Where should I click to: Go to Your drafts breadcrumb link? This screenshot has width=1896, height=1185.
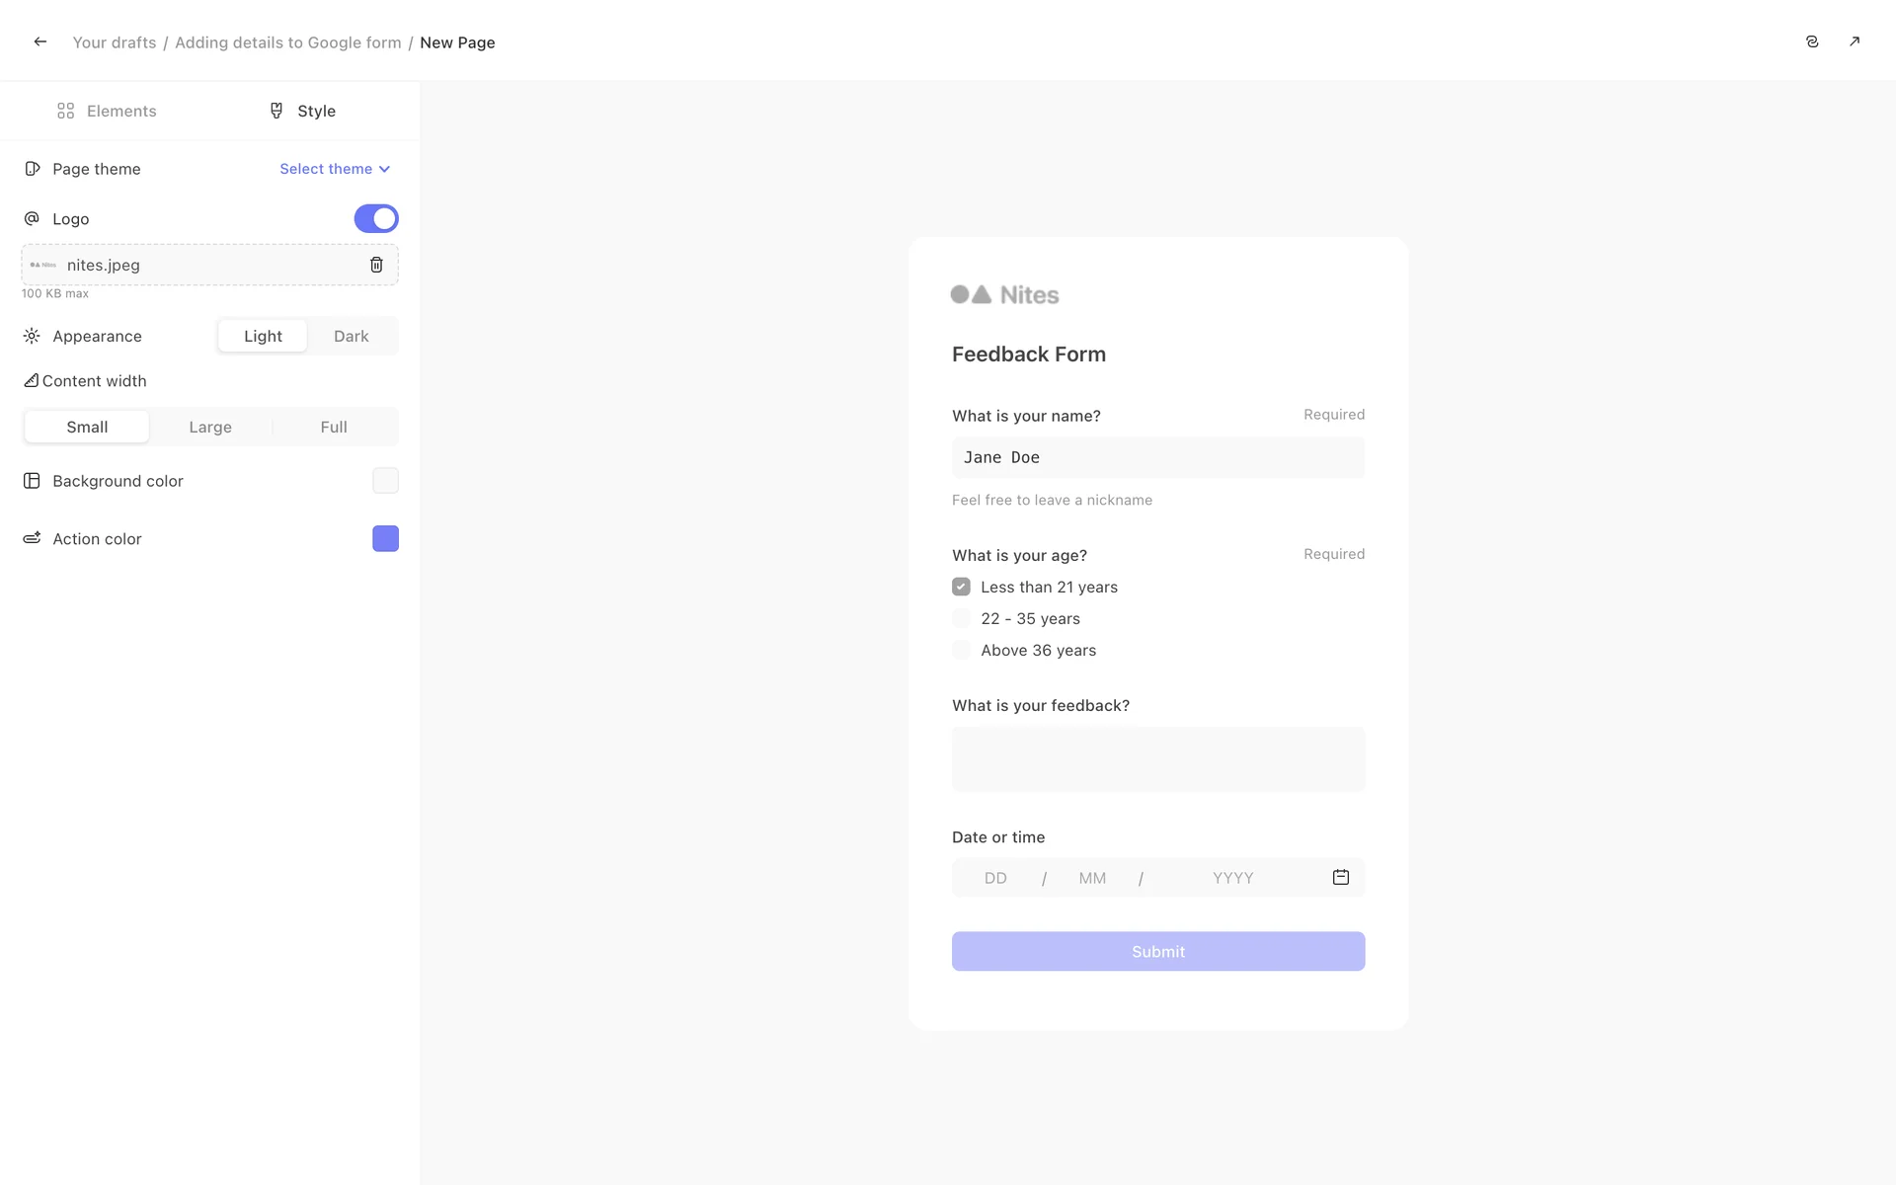(x=115, y=42)
